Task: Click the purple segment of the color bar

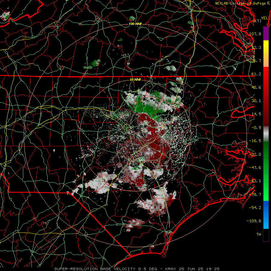Action: coord(266,34)
